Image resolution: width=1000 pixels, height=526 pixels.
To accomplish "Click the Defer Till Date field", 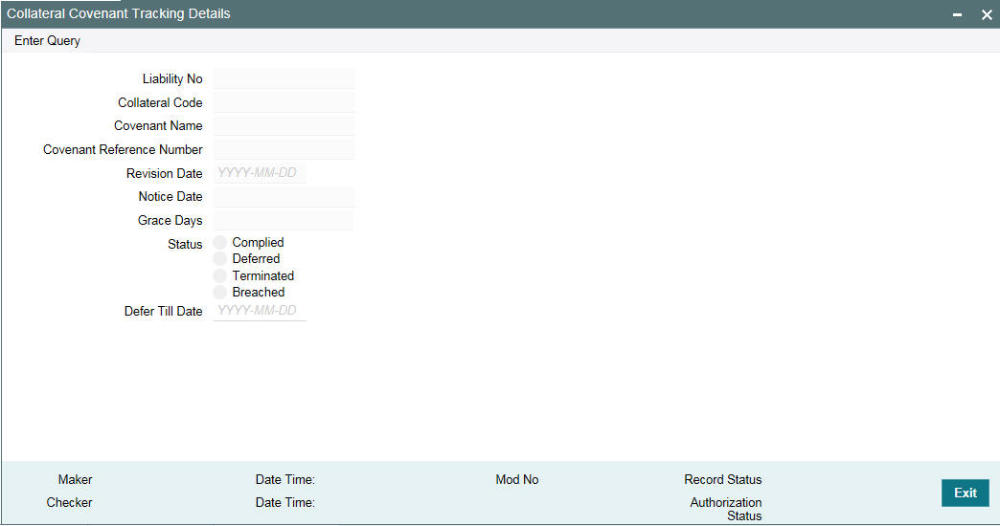I will [260, 311].
